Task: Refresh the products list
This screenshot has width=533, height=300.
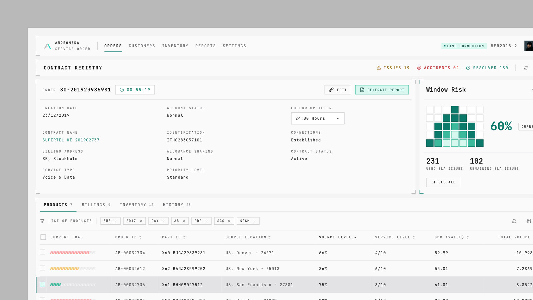Action: coord(514,221)
